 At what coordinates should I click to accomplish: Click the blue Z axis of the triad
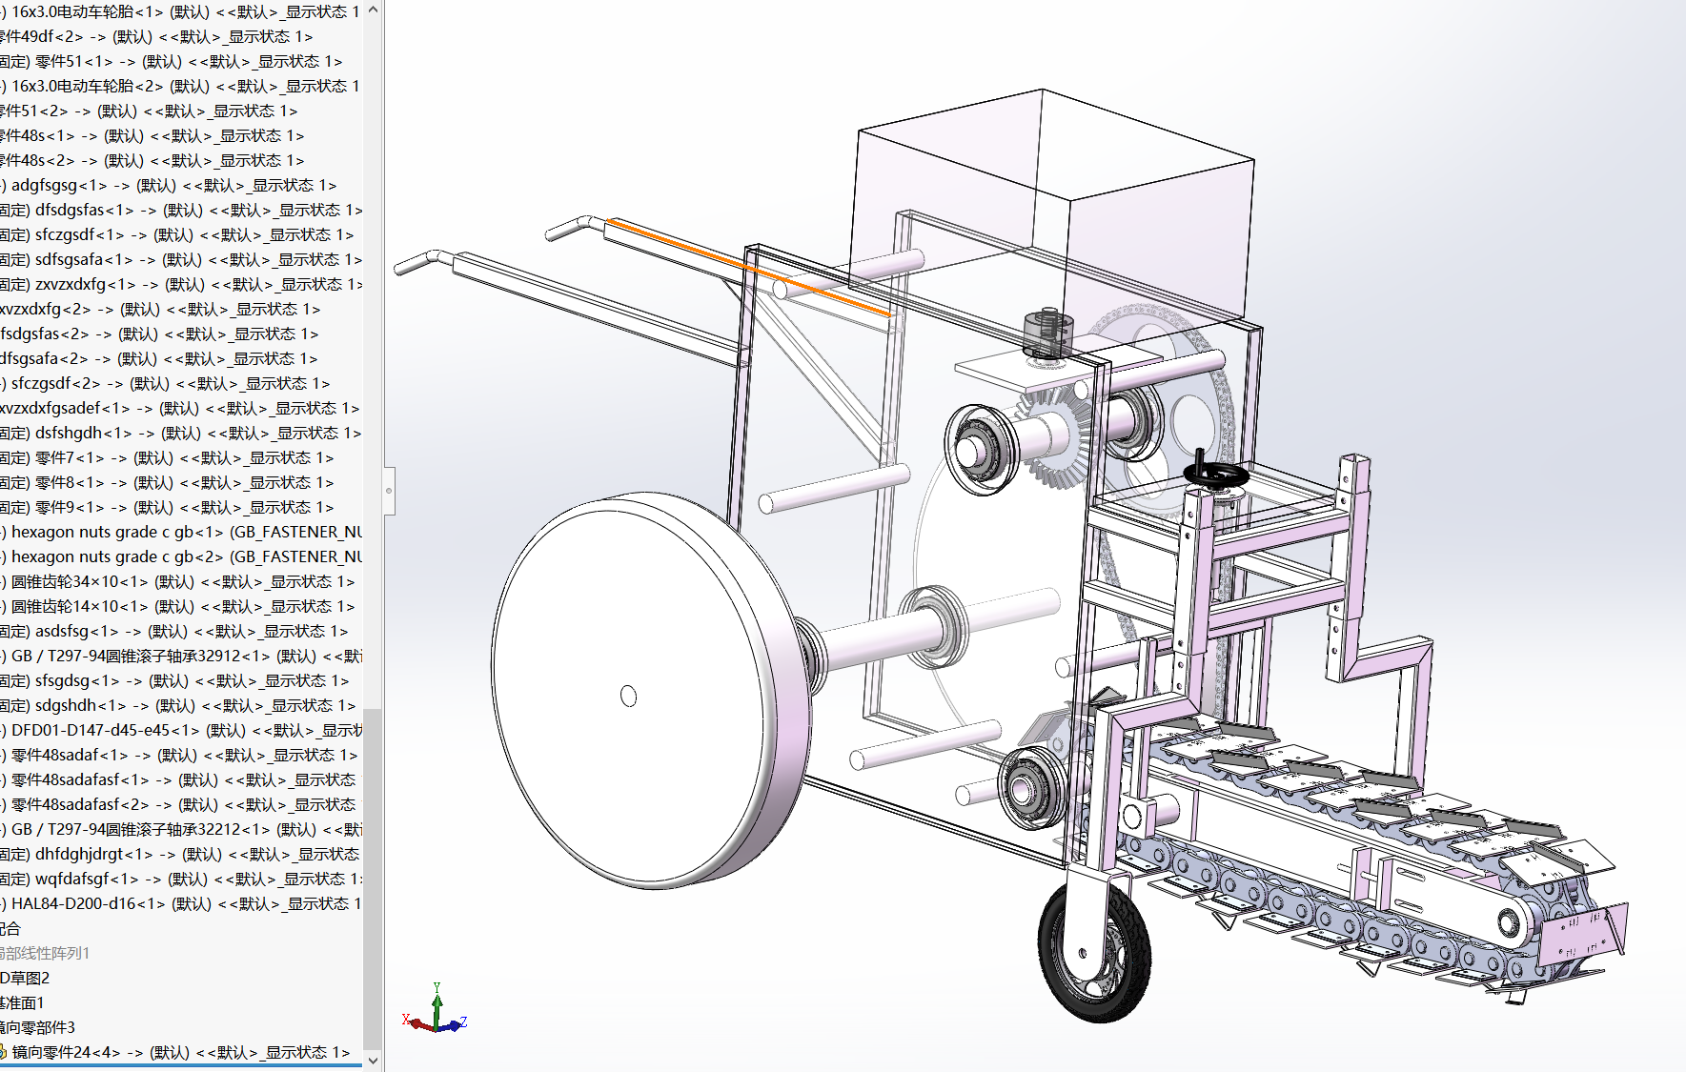[x=454, y=1025]
